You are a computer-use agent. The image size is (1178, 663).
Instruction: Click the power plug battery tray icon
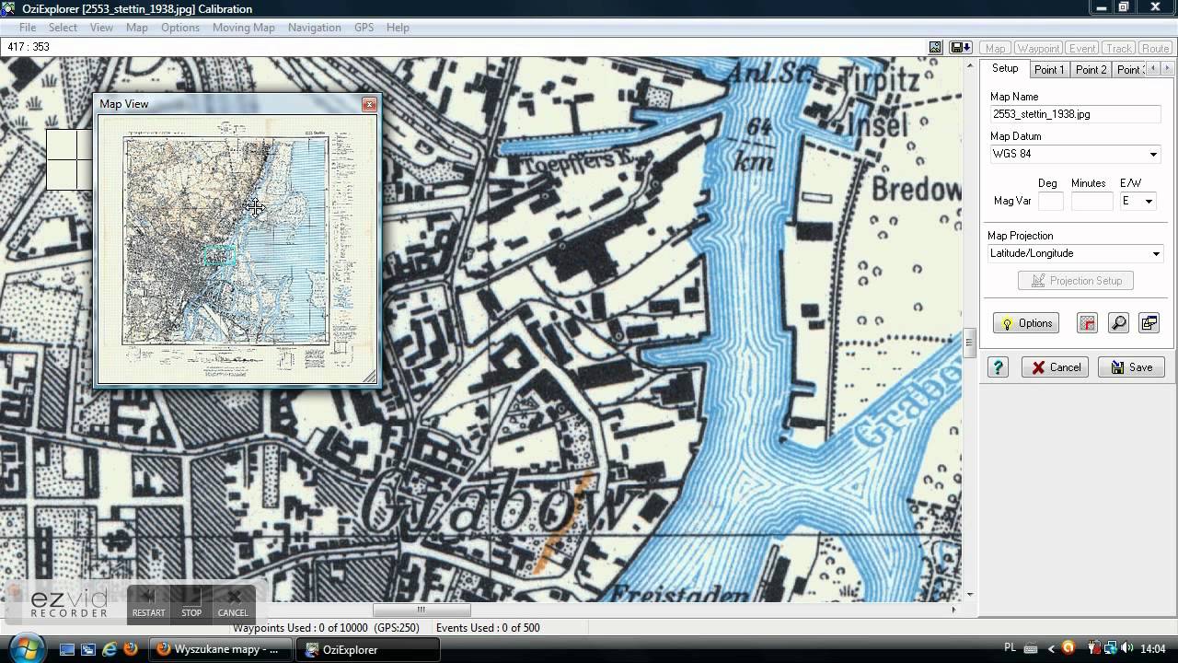1094,649
